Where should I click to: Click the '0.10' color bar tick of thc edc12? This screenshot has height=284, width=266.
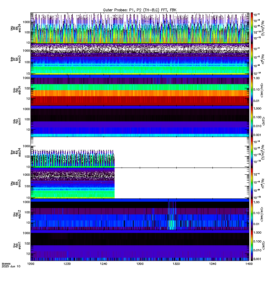(x=256, y=213)
